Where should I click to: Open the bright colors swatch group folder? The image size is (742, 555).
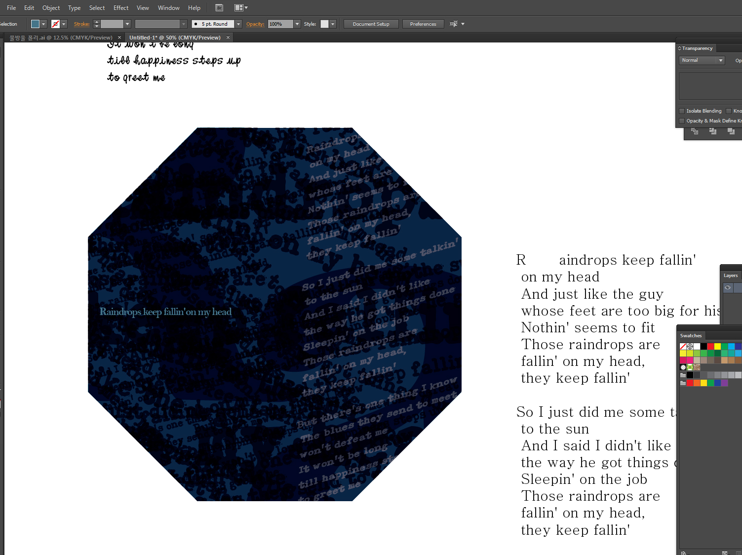[683, 383]
